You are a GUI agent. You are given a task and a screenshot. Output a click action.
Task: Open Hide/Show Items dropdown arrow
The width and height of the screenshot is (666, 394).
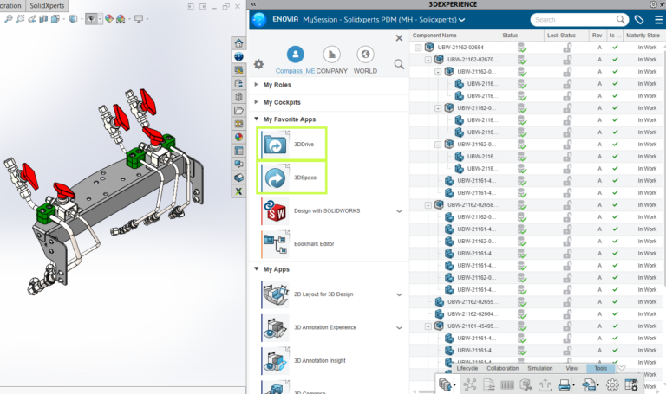point(100,19)
